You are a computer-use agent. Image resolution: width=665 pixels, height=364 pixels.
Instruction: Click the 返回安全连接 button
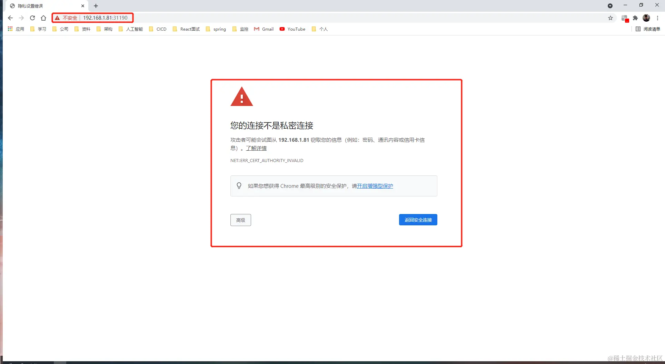point(418,220)
